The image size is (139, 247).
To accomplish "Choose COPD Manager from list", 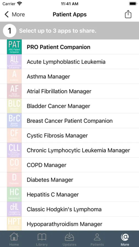I will [69, 165].
